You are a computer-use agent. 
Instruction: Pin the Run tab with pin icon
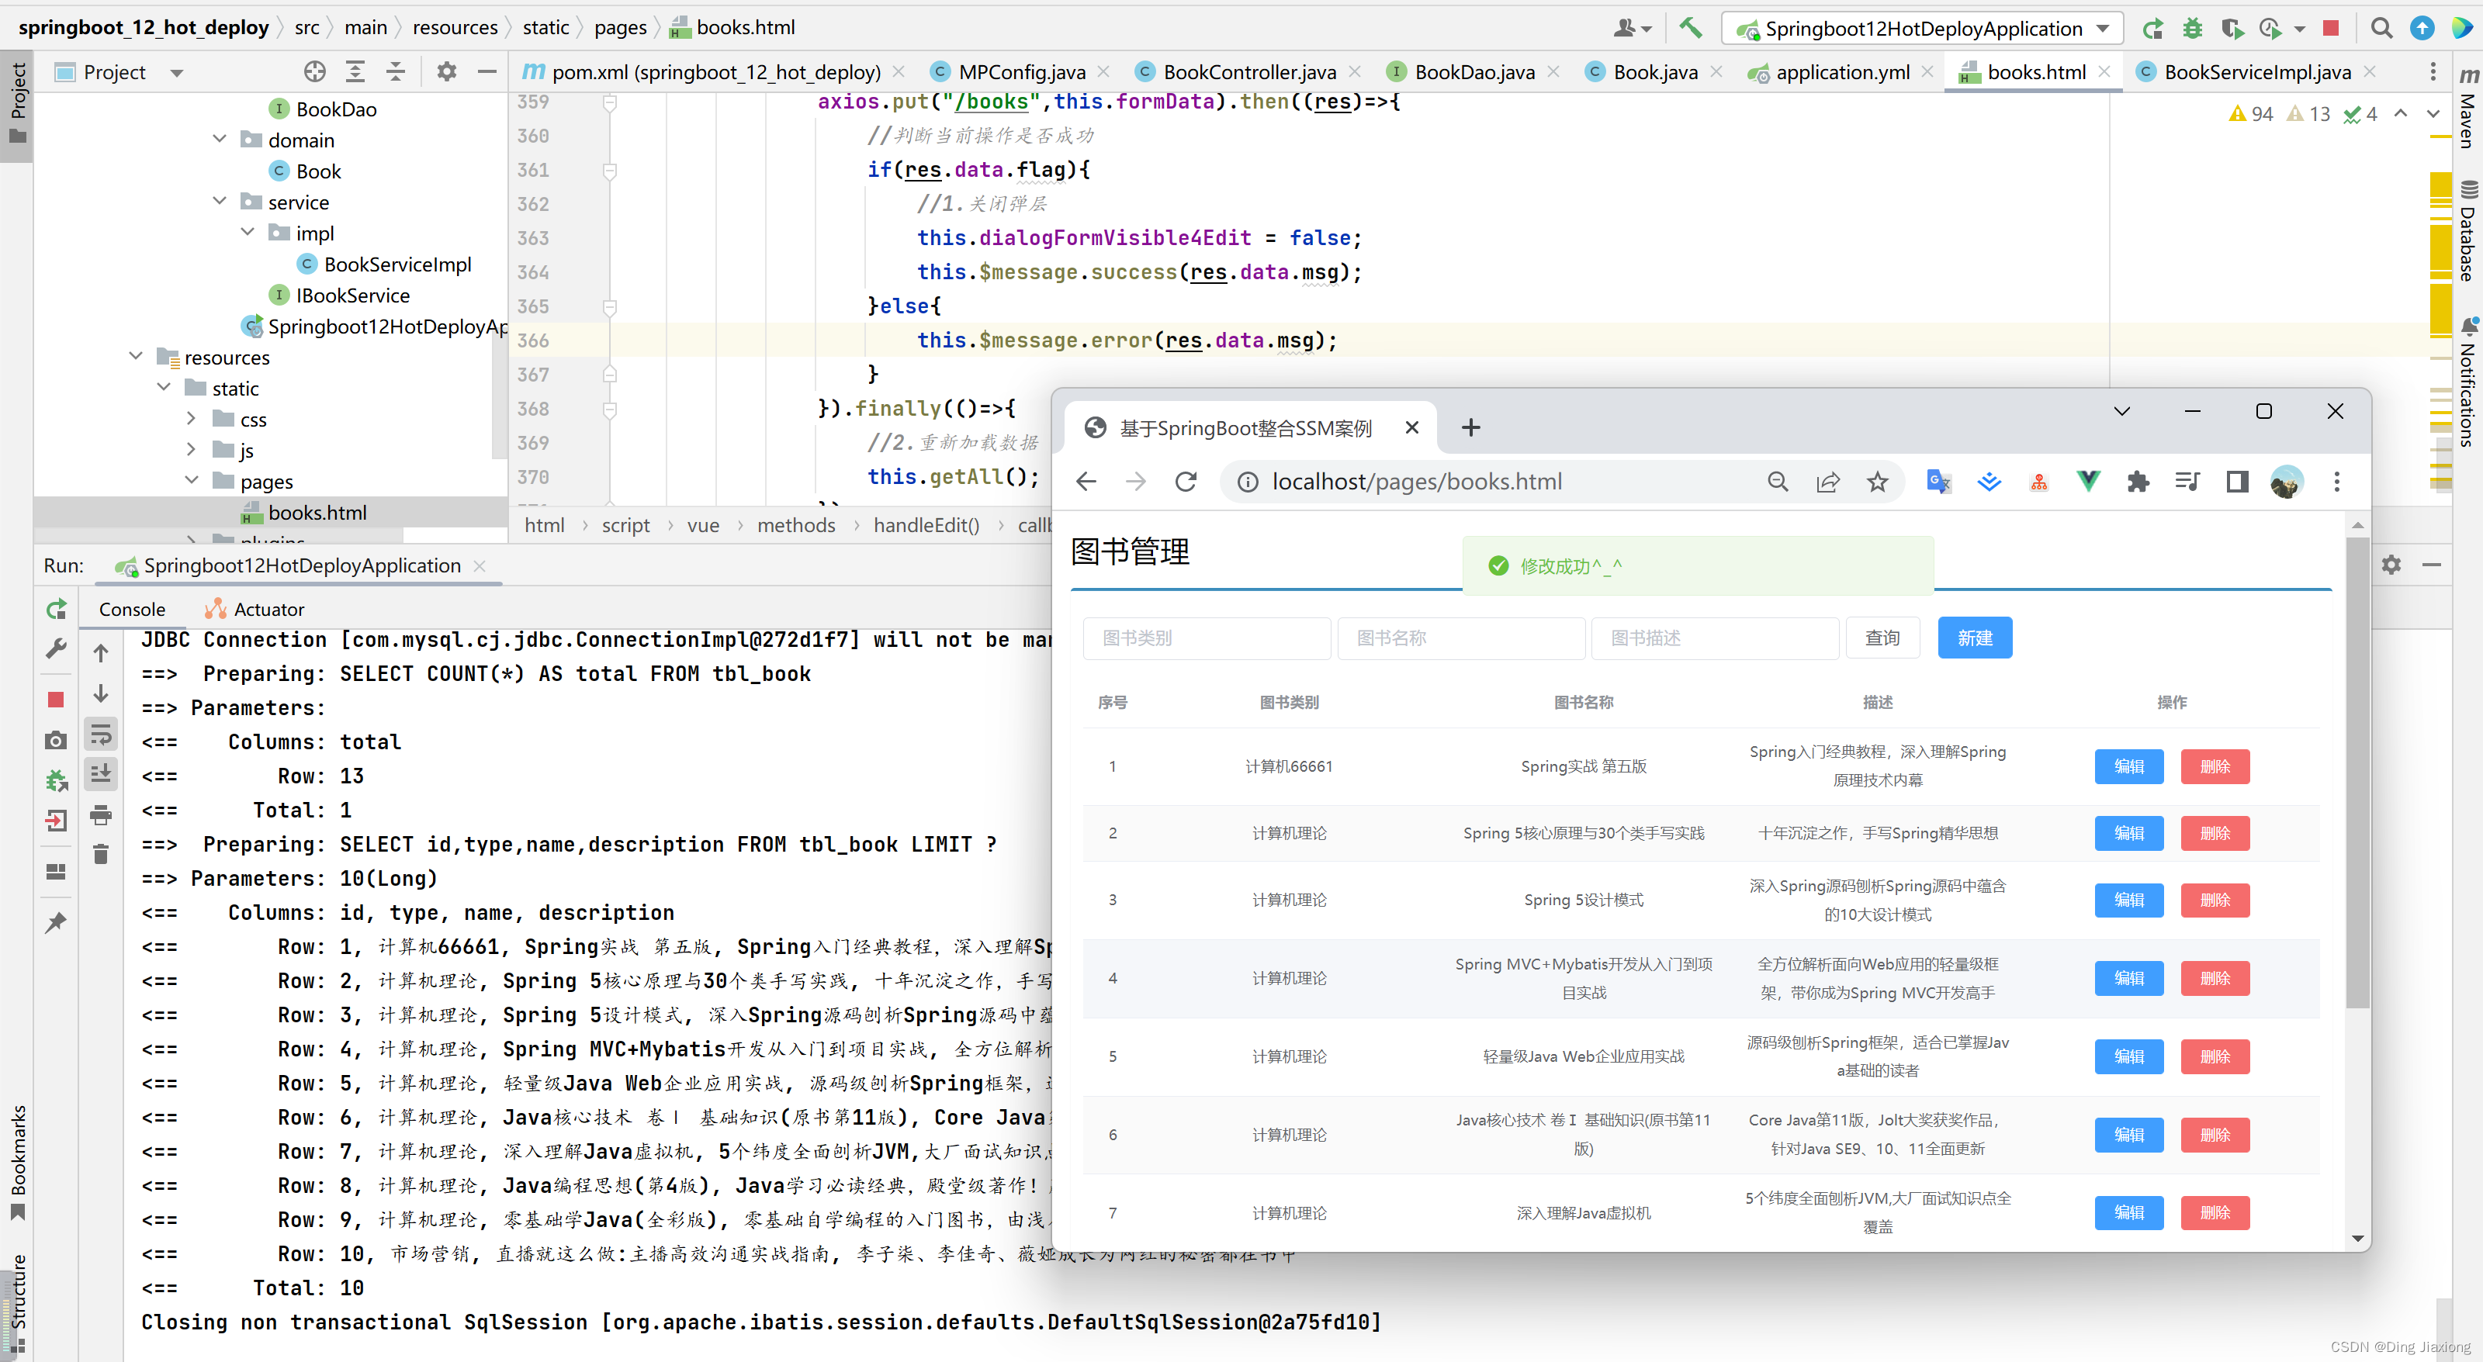coord(56,921)
